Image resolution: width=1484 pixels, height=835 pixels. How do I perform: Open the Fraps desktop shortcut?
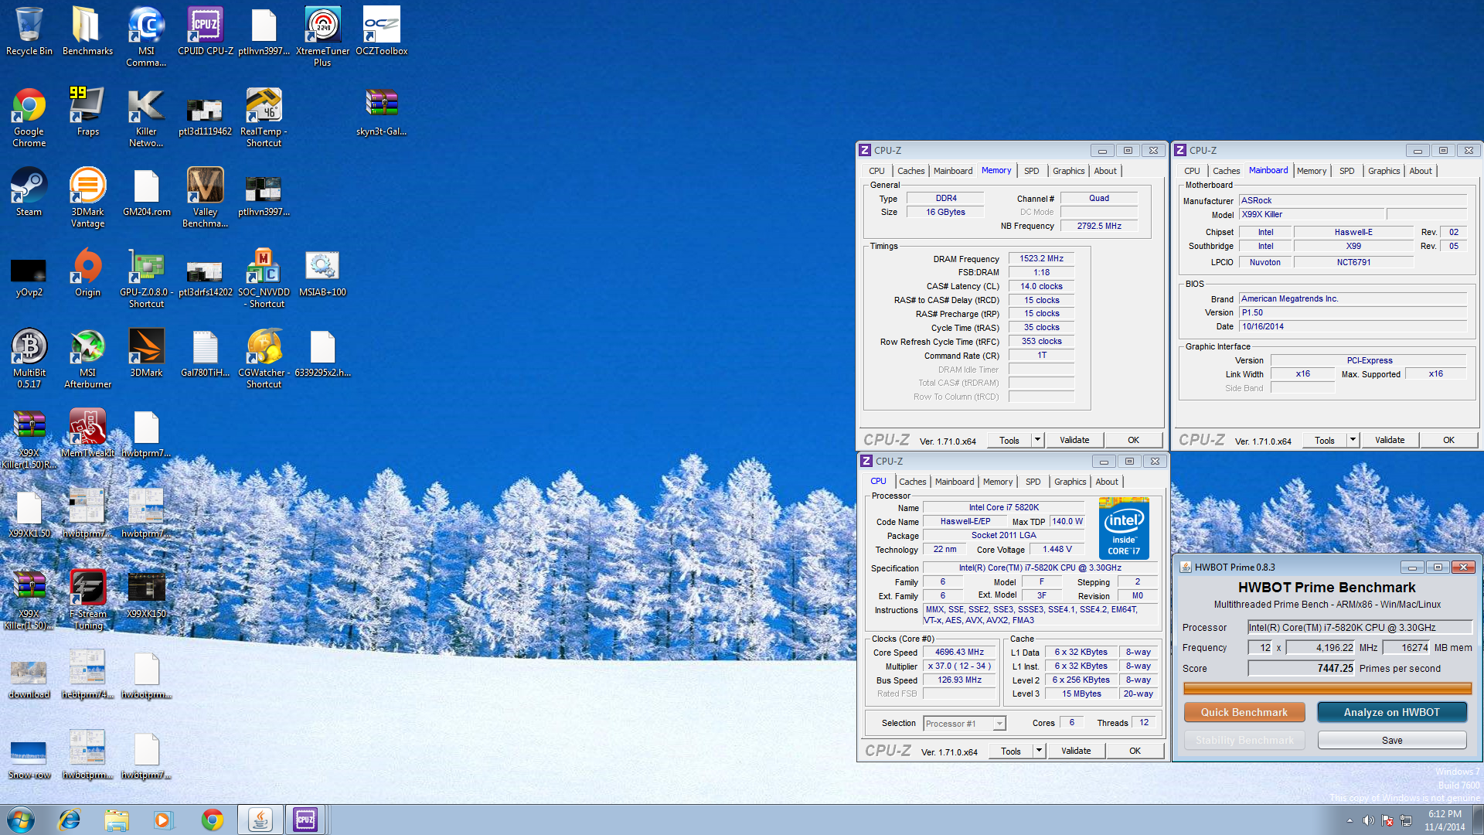(87, 111)
